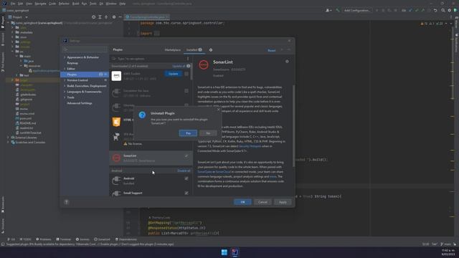This screenshot has width=459, height=258.
Task: Select the HTML plugin orange icon
Action: point(116,122)
